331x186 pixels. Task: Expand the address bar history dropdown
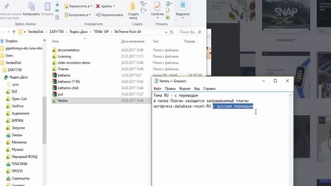click(x=166, y=32)
